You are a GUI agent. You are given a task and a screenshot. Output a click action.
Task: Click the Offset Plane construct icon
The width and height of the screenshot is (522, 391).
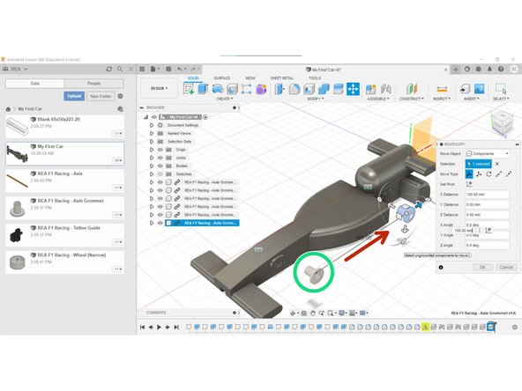pyautogui.click(x=412, y=89)
